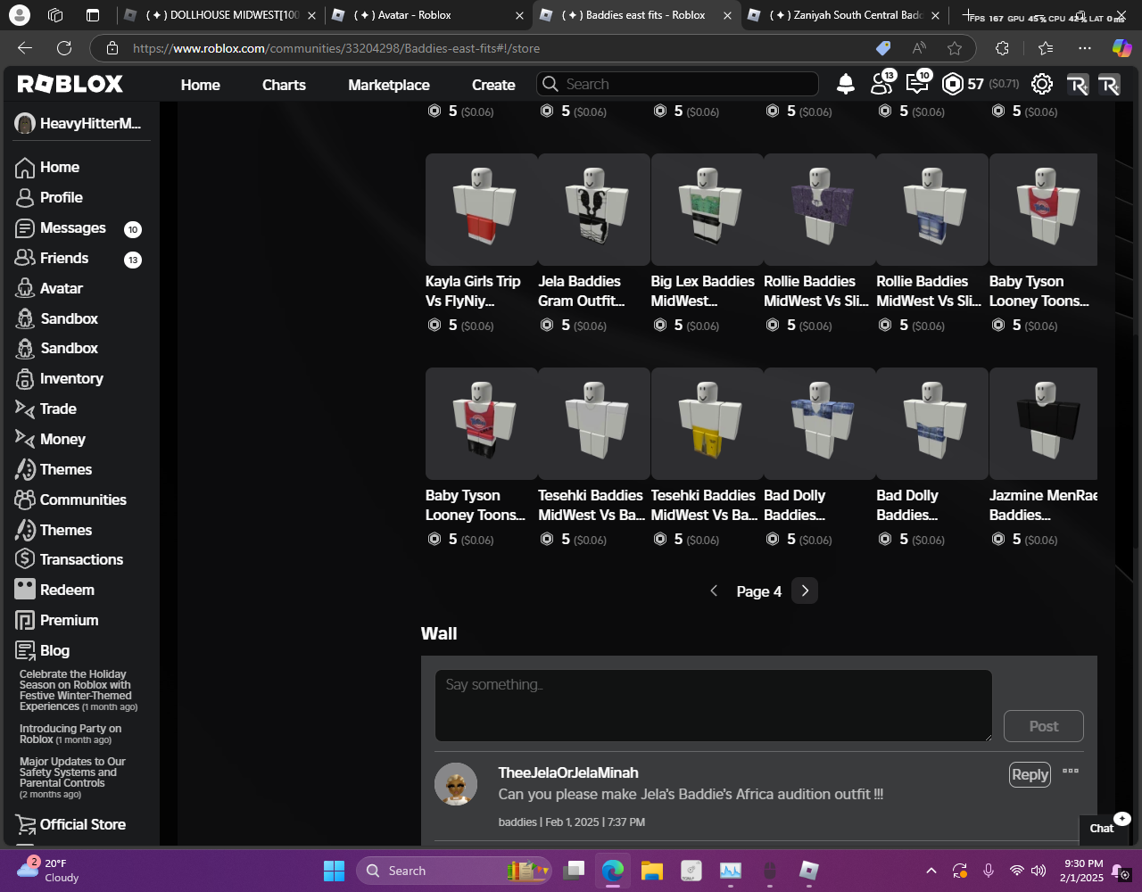Open the Roblox logo home link

click(70, 84)
